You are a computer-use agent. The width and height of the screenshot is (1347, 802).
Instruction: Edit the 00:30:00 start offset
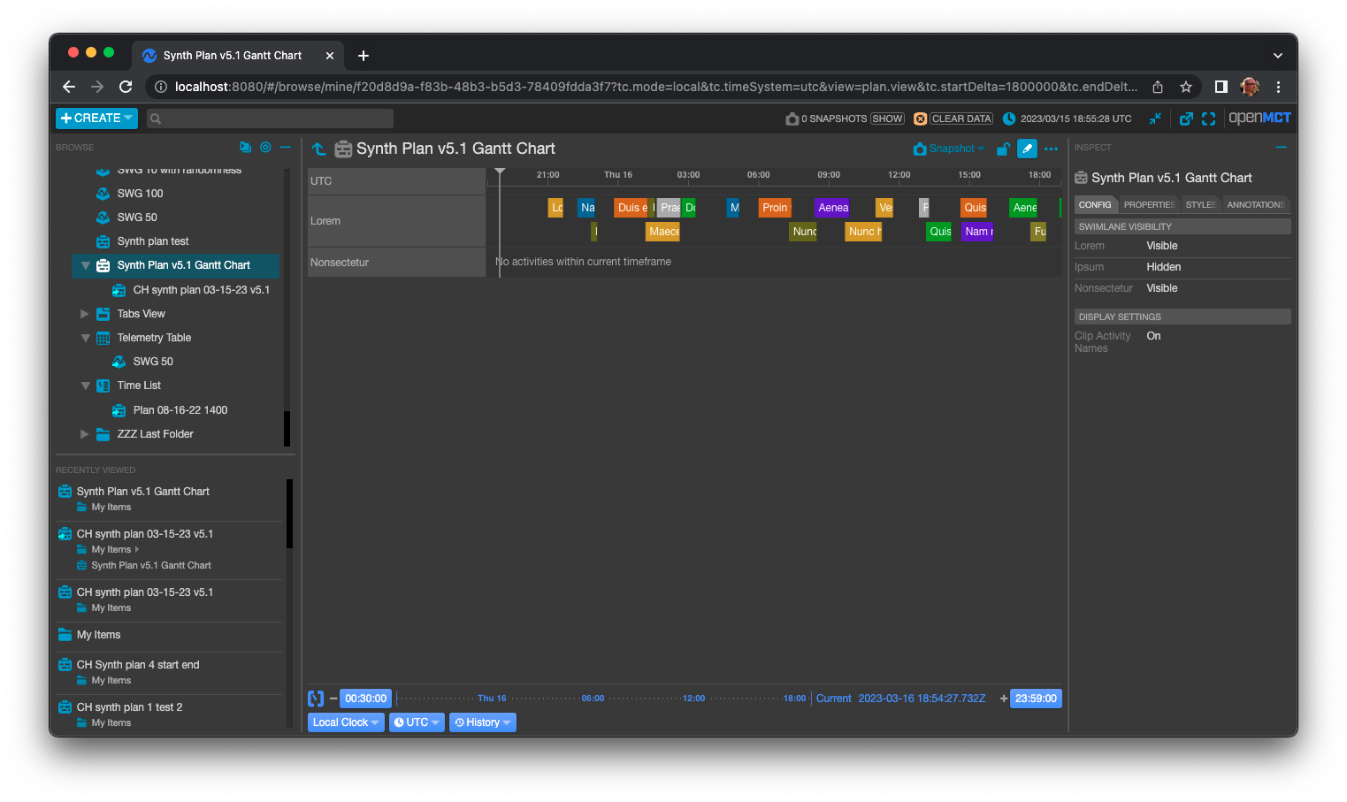coord(365,699)
